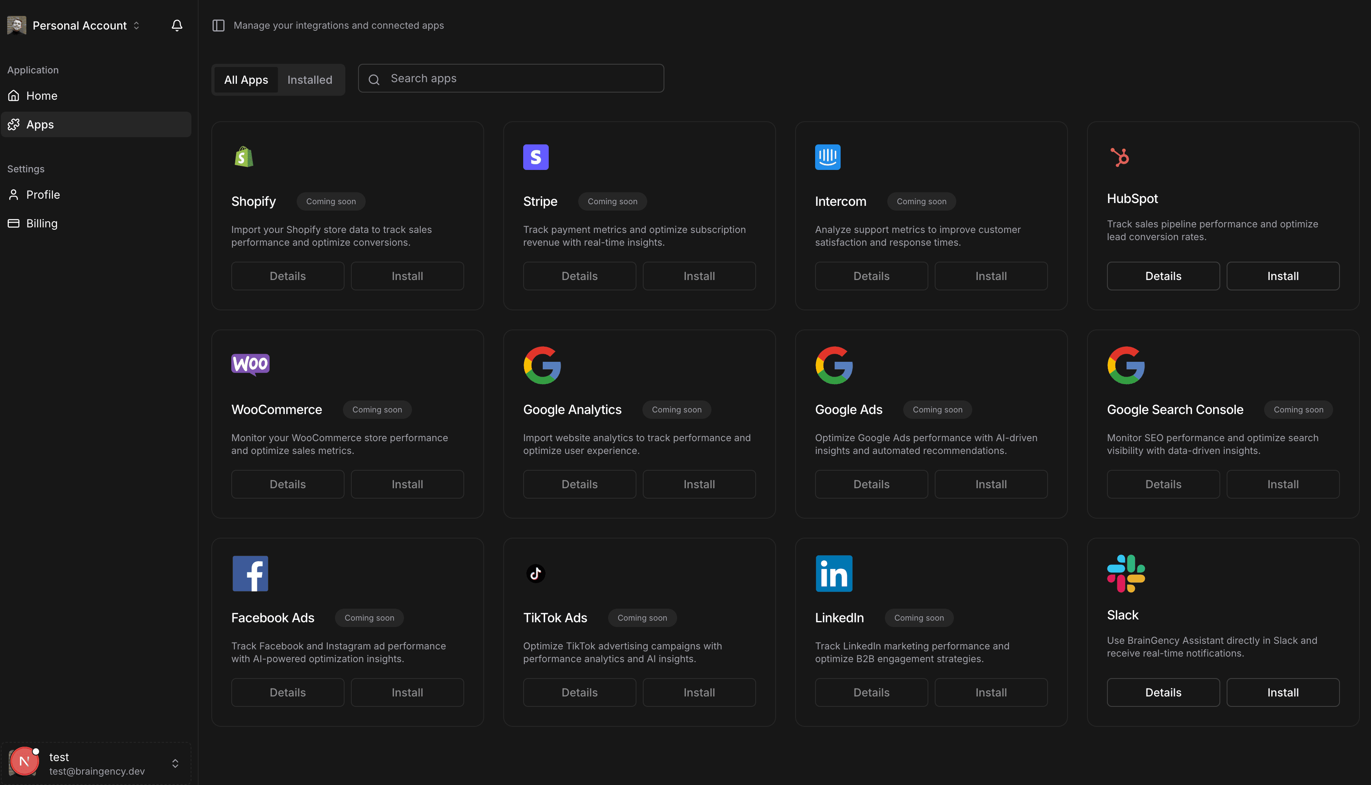Open Billing in the sidebar
The height and width of the screenshot is (785, 1371).
click(x=41, y=223)
